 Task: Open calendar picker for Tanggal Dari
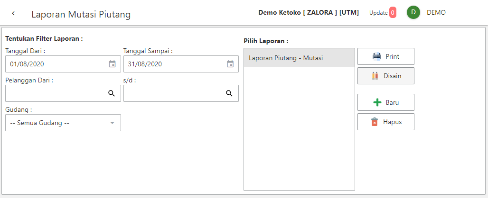tap(112, 64)
